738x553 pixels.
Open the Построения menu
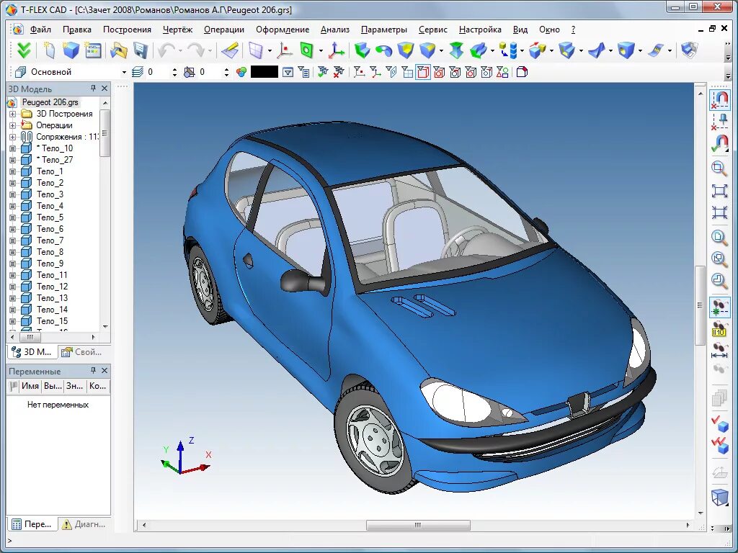click(x=127, y=30)
